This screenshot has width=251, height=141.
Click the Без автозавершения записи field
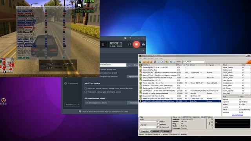pyautogui.click(x=105, y=103)
